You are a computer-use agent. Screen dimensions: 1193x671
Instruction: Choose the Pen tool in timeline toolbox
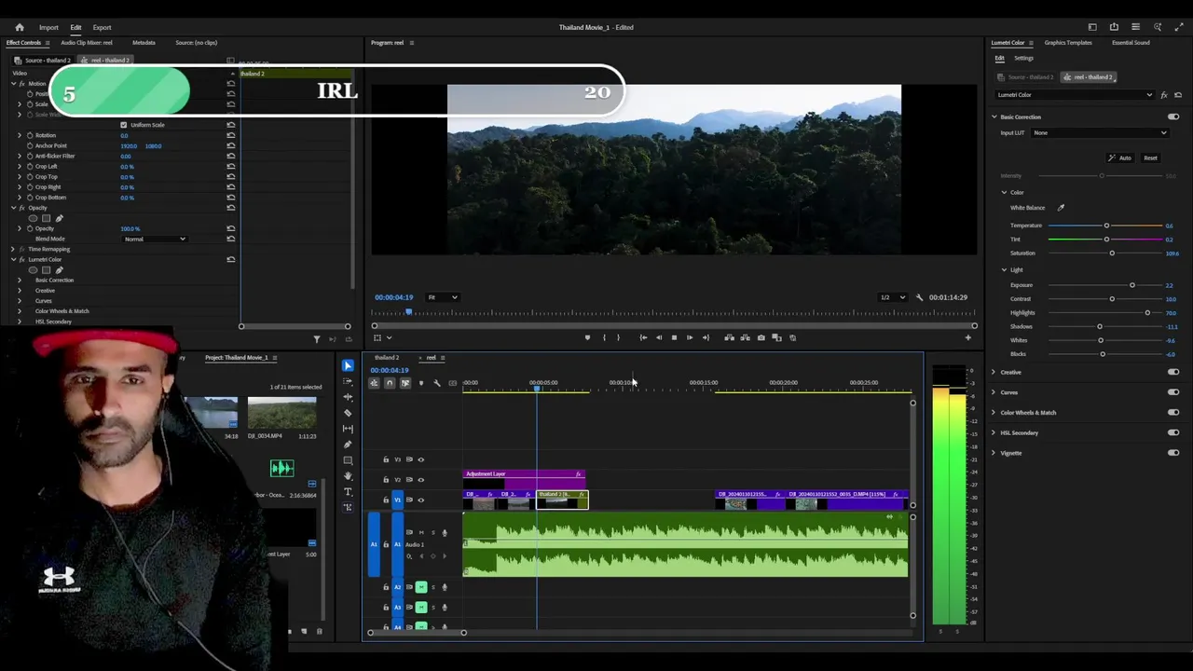(x=348, y=444)
